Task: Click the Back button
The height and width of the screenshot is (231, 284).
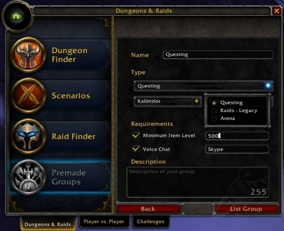Action: tap(149, 209)
